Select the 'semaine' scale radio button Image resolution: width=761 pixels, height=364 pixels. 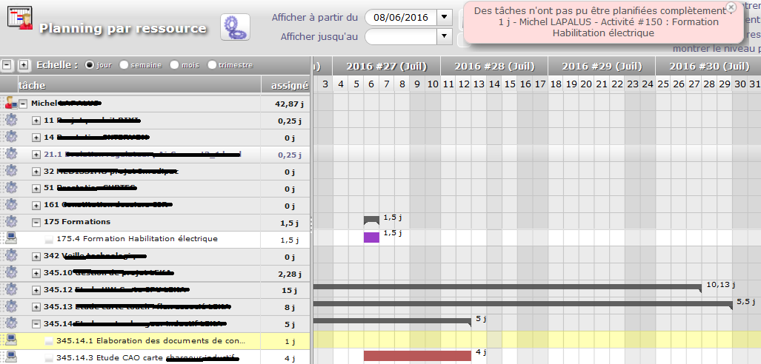pos(124,65)
